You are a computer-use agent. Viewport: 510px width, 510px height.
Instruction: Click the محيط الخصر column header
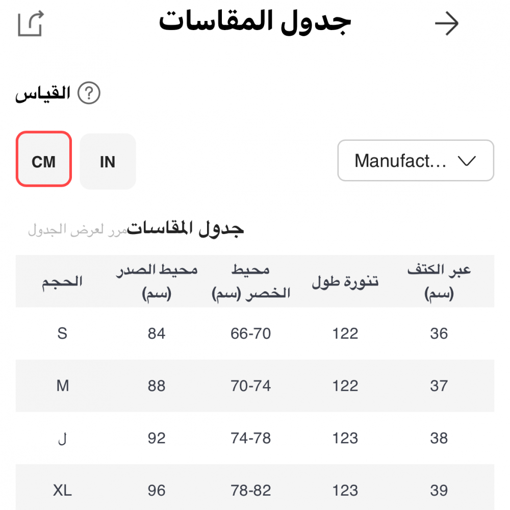[251, 282]
